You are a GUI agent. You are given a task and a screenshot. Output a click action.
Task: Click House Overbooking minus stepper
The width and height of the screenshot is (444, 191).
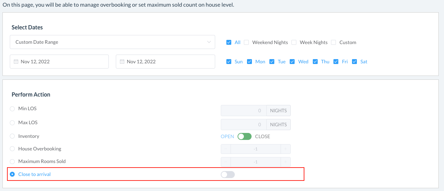[226, 149]
